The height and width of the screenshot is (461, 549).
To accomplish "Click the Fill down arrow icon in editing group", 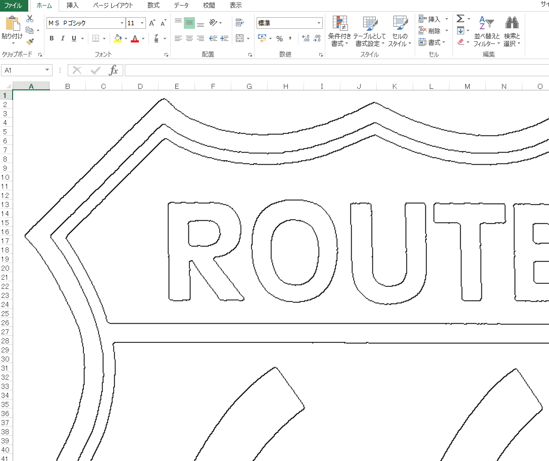I will point(461,31).
